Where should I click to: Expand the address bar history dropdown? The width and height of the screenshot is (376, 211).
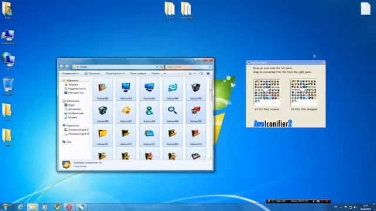click(157, 67)
